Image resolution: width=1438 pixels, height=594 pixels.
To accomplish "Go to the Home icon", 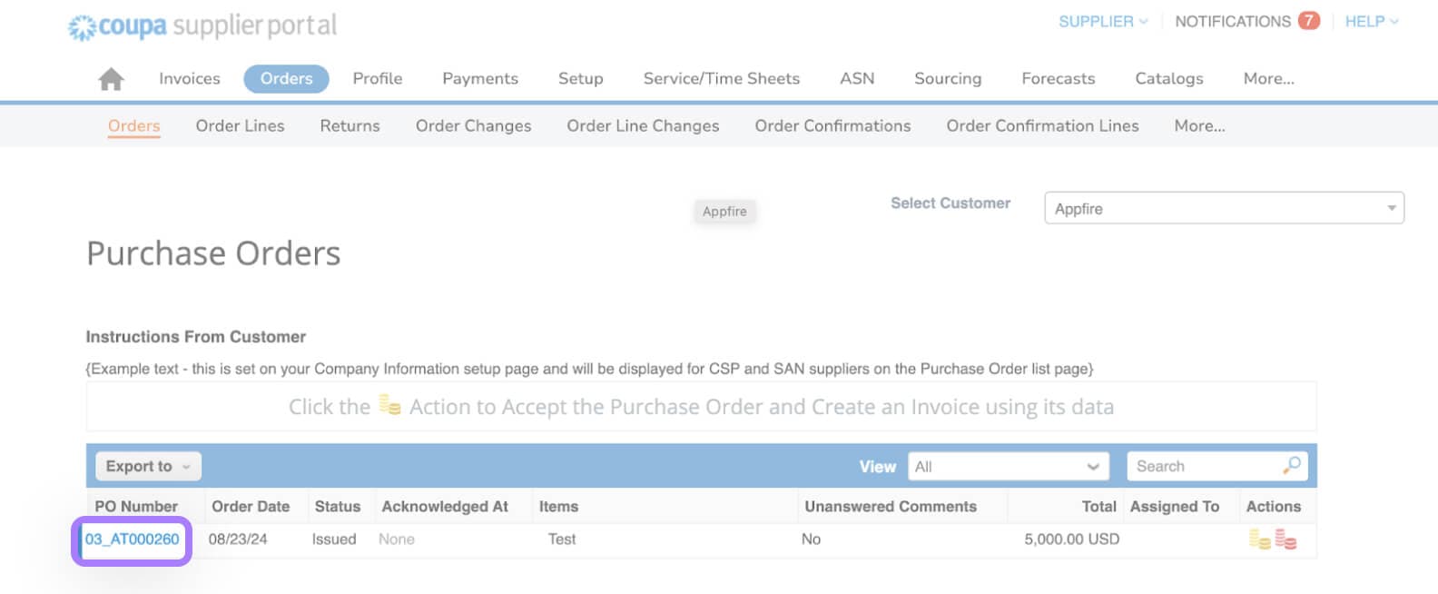I will 111,79.
